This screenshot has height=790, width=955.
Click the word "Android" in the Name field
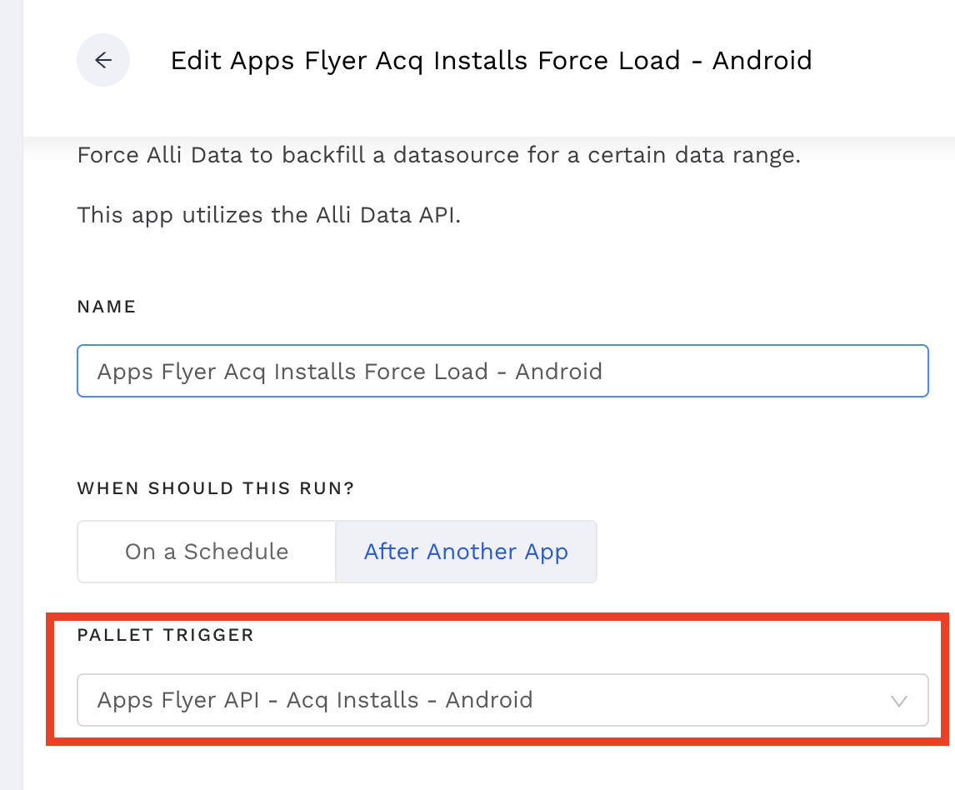[x=558, y=371]
